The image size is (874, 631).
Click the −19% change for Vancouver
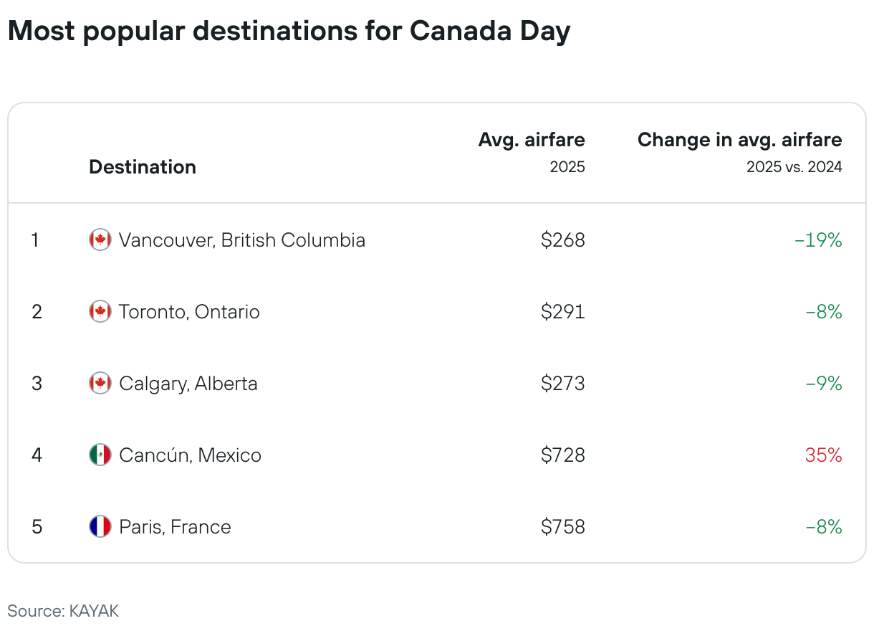[x=818, y=239]
